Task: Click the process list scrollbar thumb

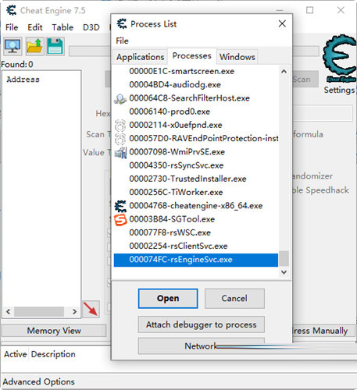Action: tap(284, 258)
